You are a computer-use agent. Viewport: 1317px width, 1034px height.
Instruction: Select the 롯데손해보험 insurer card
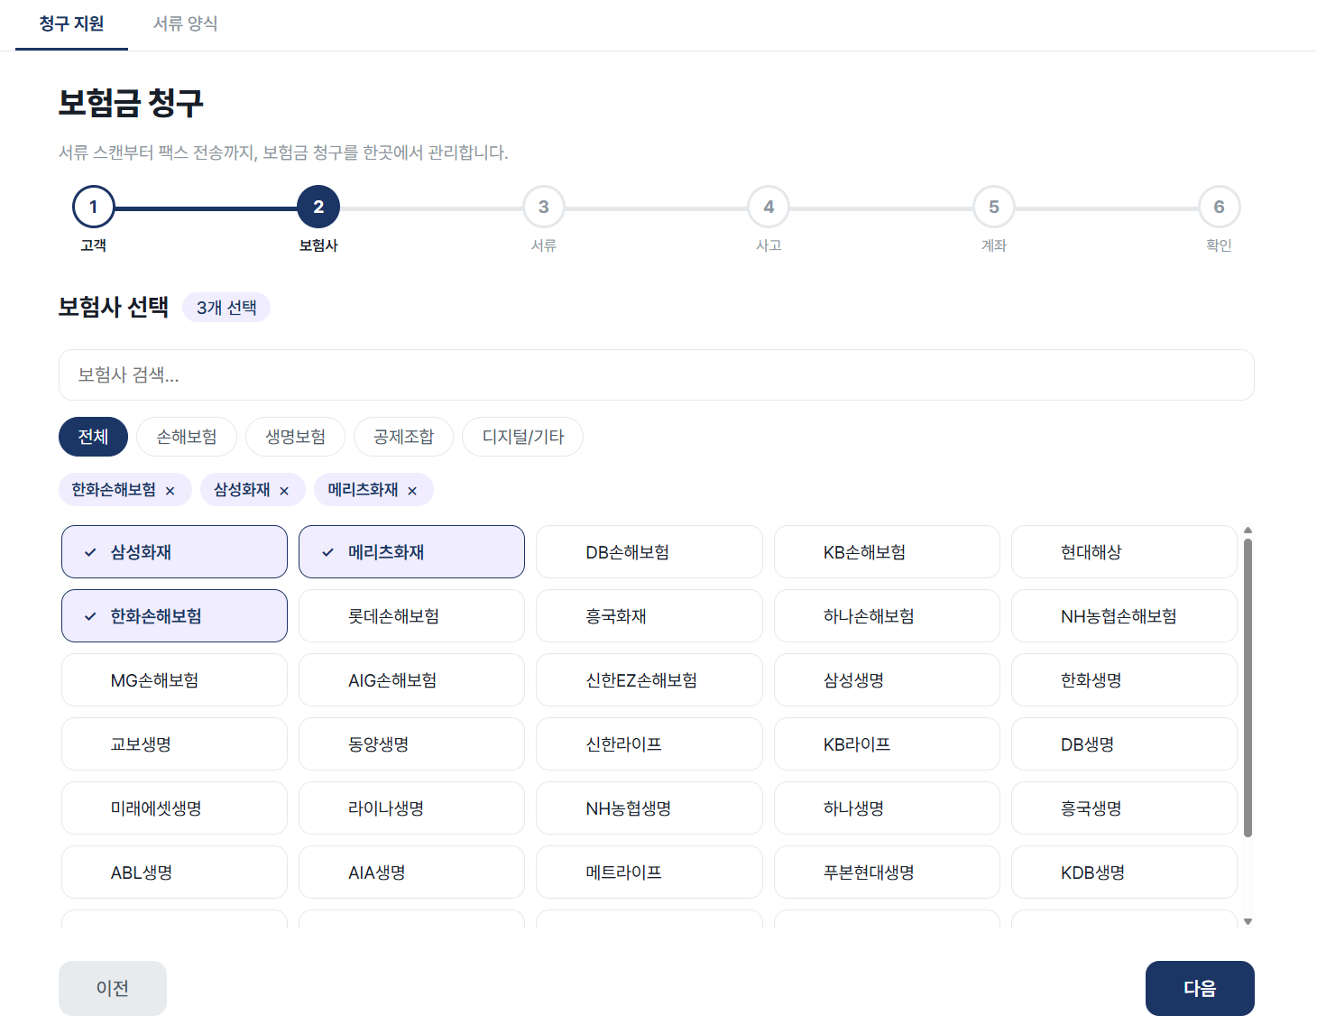point(411,616)
